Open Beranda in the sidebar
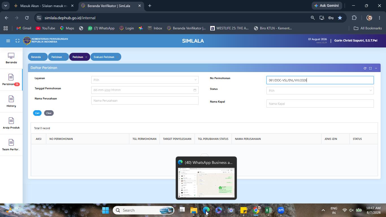386x217 pixels. (11, 58)
